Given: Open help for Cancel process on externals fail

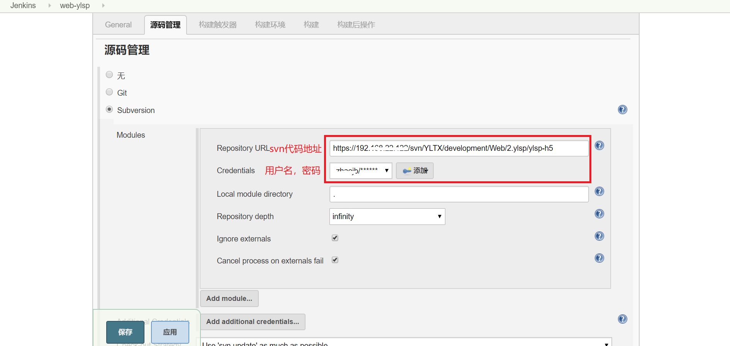Looking at the screenshot, I should pos(599,258).
